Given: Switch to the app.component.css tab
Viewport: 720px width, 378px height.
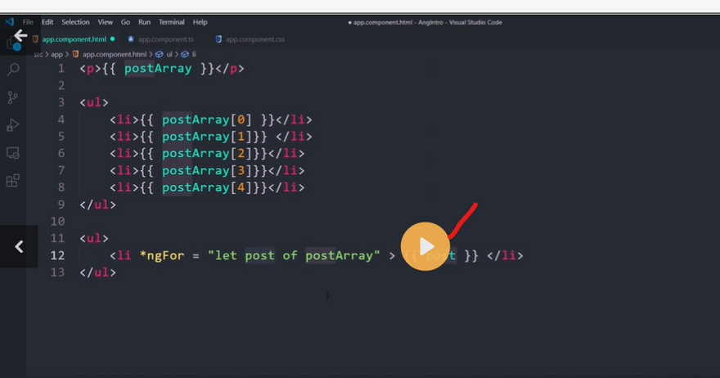Looking at the screenshot, I should 254,38.
